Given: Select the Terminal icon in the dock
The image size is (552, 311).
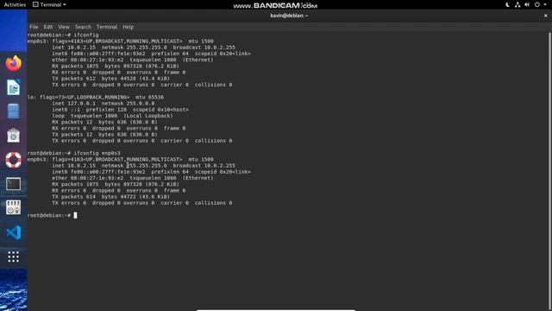Looking at the screenshot, I should [14, 184].
